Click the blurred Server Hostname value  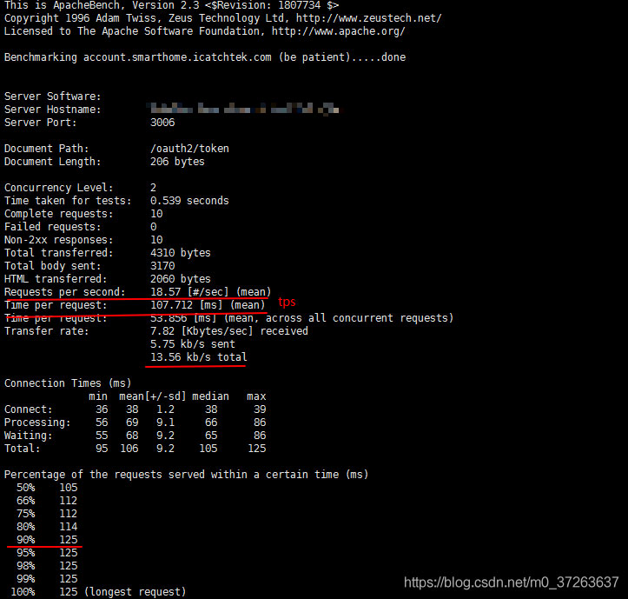243,110
